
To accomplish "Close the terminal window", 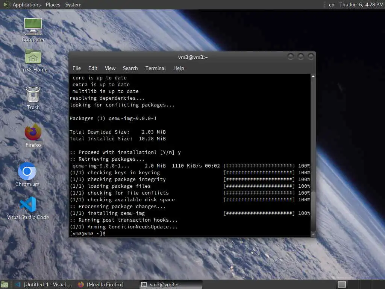I will point(311,57).
